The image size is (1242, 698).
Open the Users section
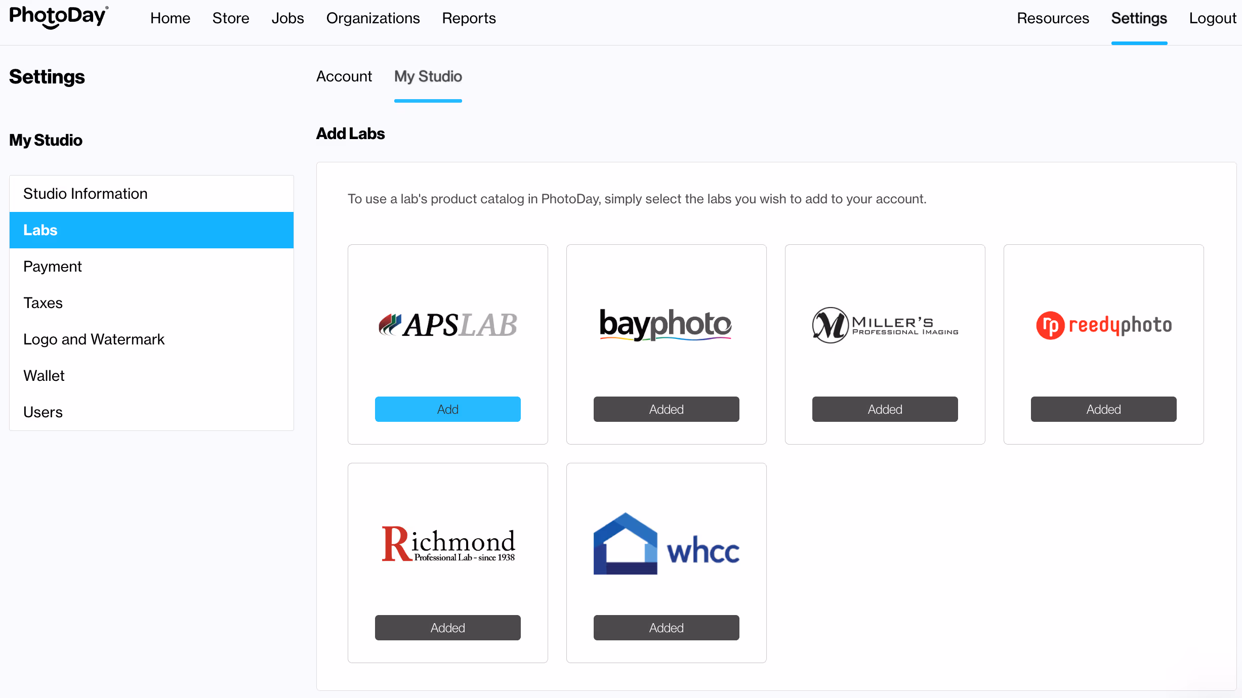tap(151, 412)
